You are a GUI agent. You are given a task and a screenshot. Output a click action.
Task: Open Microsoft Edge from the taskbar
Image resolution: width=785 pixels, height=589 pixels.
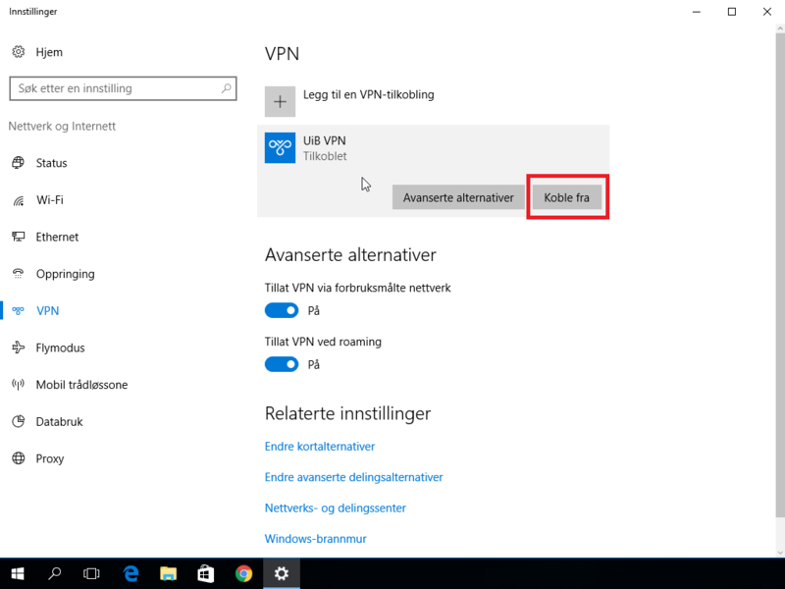tap(130, 573)
